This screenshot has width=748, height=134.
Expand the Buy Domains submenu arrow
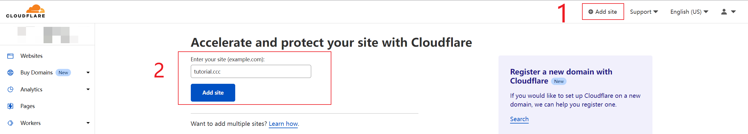[88, 73]
